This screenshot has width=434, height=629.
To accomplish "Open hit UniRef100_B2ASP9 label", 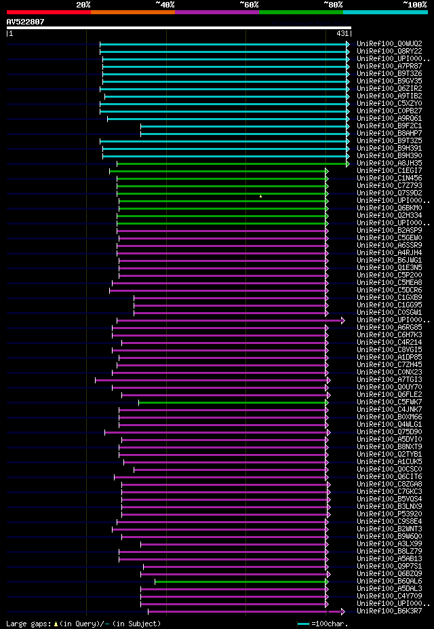I will click(389, 231).
